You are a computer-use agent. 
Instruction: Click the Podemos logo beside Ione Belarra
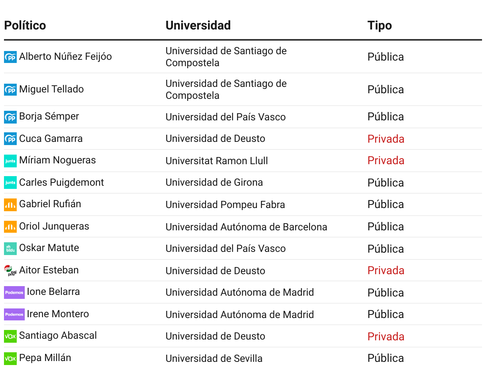(14, 292)
